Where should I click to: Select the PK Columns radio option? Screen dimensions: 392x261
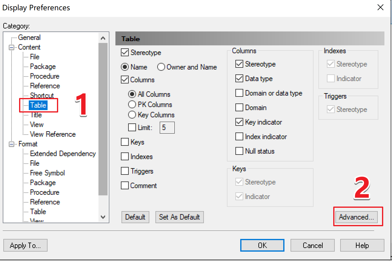click(131, 105)
